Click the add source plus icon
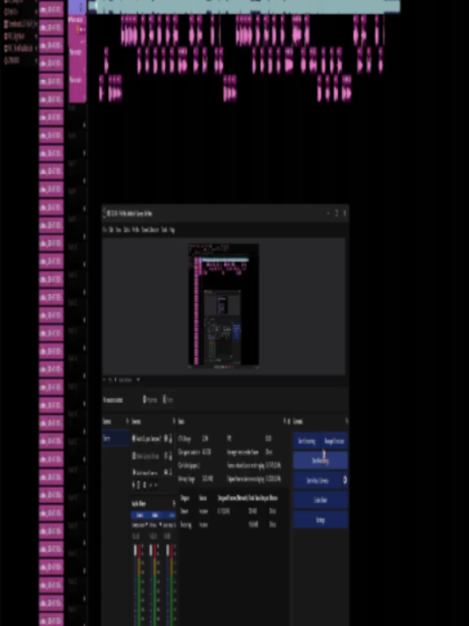The height and width of the screenshot is (626, 469). pyautogui.click(x=134, y=485)
